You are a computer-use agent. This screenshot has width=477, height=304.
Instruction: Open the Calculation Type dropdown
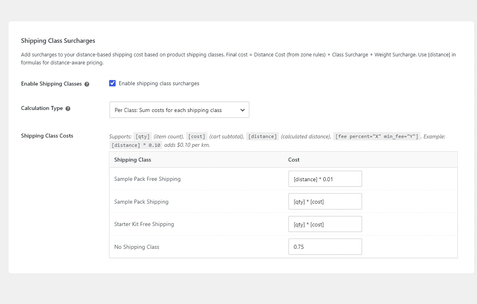point(179,110)
